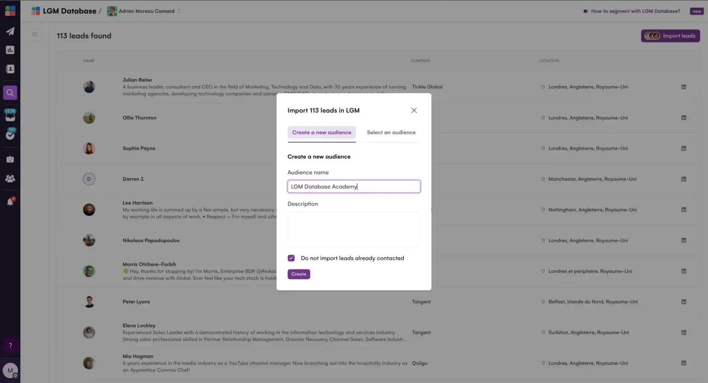Click location Londres et périphérie, Royaume-Uni
The width and height of the screenshot is (708, 383).
[x=590, y=271]
